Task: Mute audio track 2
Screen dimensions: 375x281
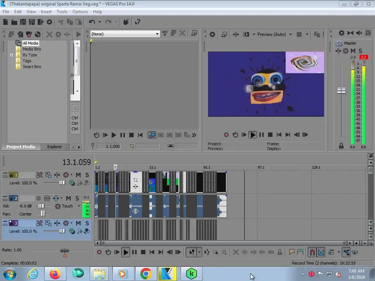Action: [68, 198]
